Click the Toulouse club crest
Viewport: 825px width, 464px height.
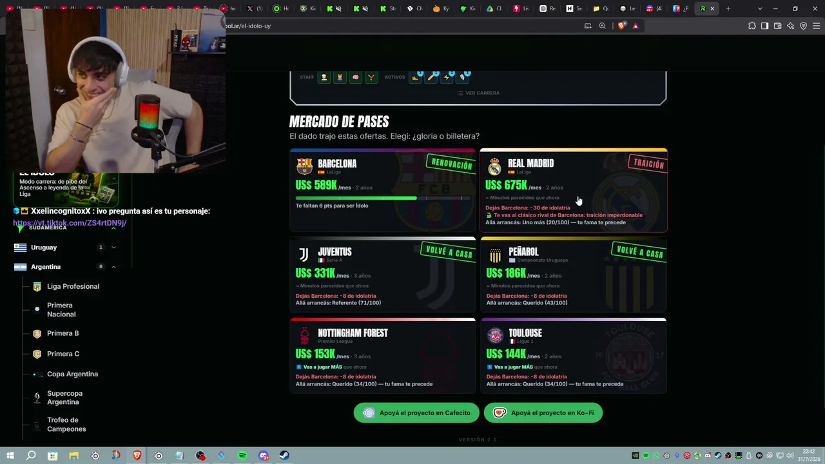[x=495, y=336]
